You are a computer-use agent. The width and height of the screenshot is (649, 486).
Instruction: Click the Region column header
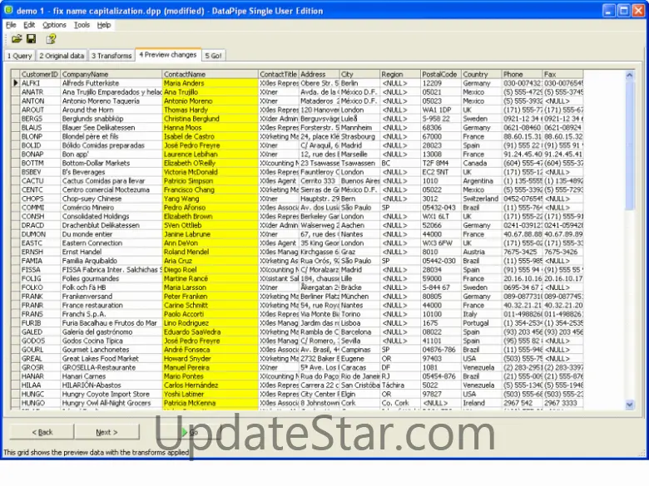(x=400, y=74)
